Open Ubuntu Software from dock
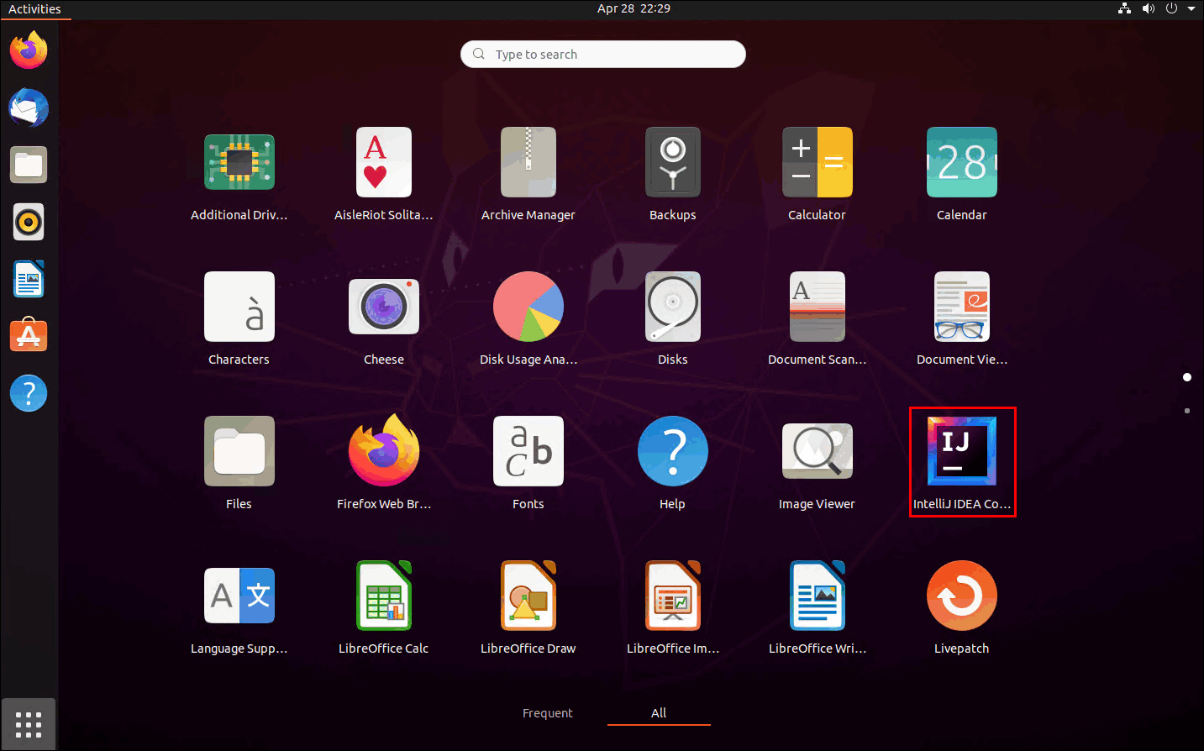The height and width of the screenshot is (751, 1204). (29, 335)
